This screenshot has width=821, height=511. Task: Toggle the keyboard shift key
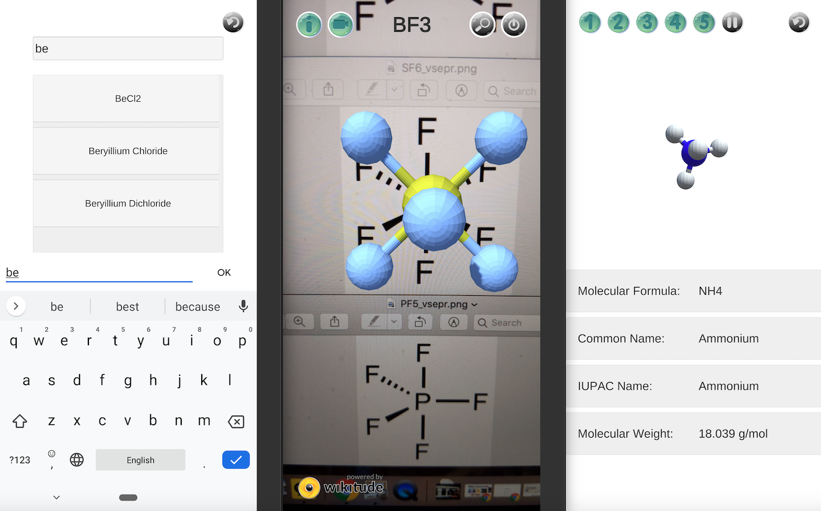click(20, 421)
